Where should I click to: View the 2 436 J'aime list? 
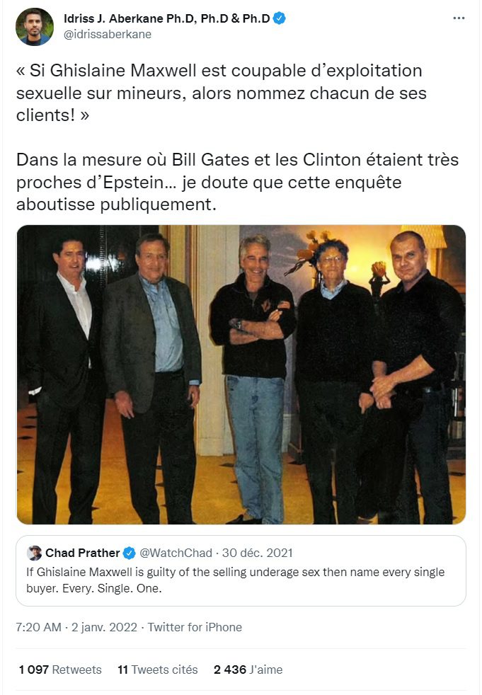click(x=248, y=670)
